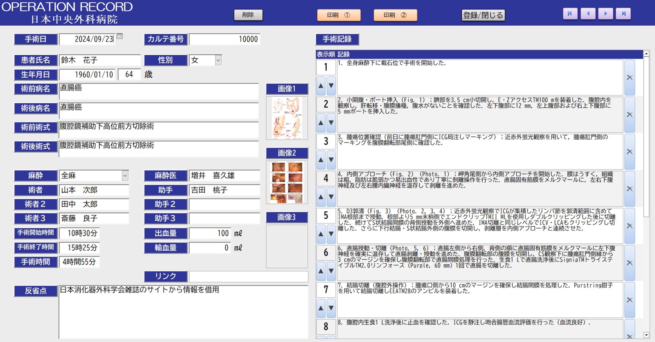
Task: Delete record row 7 with X
Action: [x=630, y=300]
